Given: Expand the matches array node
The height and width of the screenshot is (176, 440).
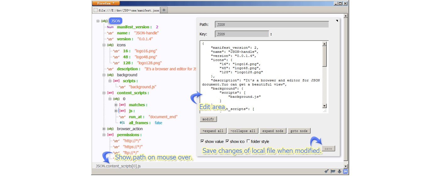Looking at the screenshot, I should [x=116, y=105].
